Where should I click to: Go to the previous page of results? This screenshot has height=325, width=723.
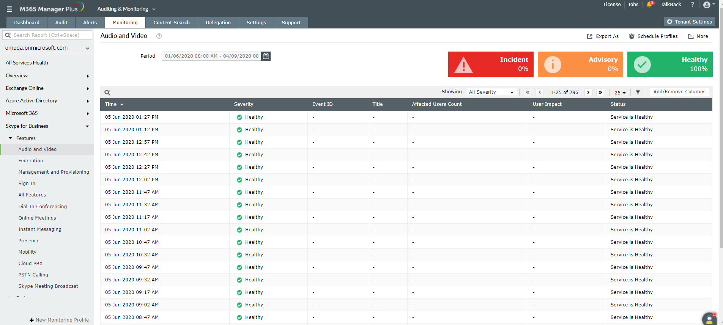tap(540, 92)
